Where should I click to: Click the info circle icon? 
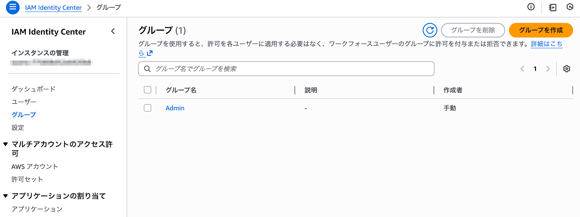531,7
